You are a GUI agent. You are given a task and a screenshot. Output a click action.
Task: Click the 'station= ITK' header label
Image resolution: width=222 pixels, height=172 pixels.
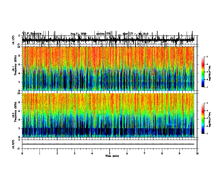click(103, 34)
